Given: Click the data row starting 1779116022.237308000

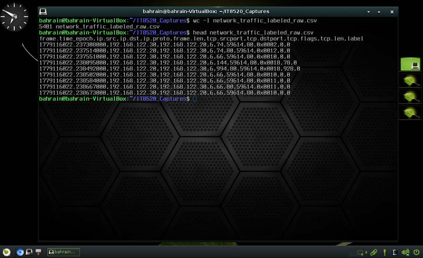Looking at the screenshot, I should (165, 44).
